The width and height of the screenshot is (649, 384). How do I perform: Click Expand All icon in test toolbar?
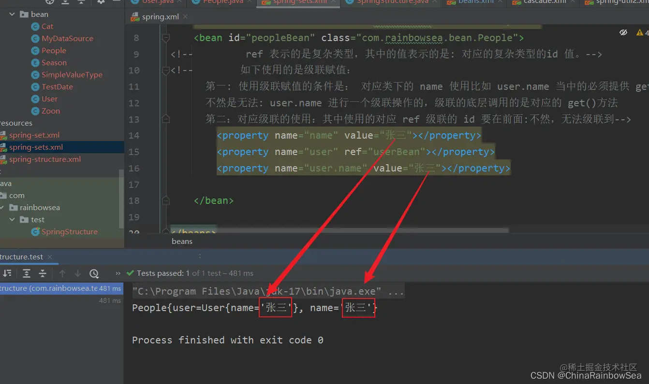(x=27, y=273)
